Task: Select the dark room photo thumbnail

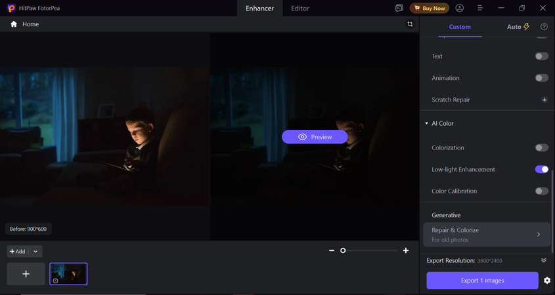Action: click(68, 274)
